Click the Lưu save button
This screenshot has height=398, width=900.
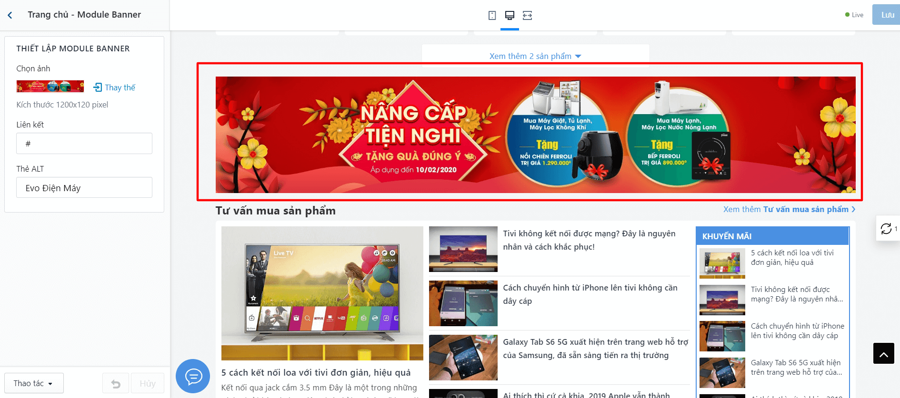(x=886, y=15)
